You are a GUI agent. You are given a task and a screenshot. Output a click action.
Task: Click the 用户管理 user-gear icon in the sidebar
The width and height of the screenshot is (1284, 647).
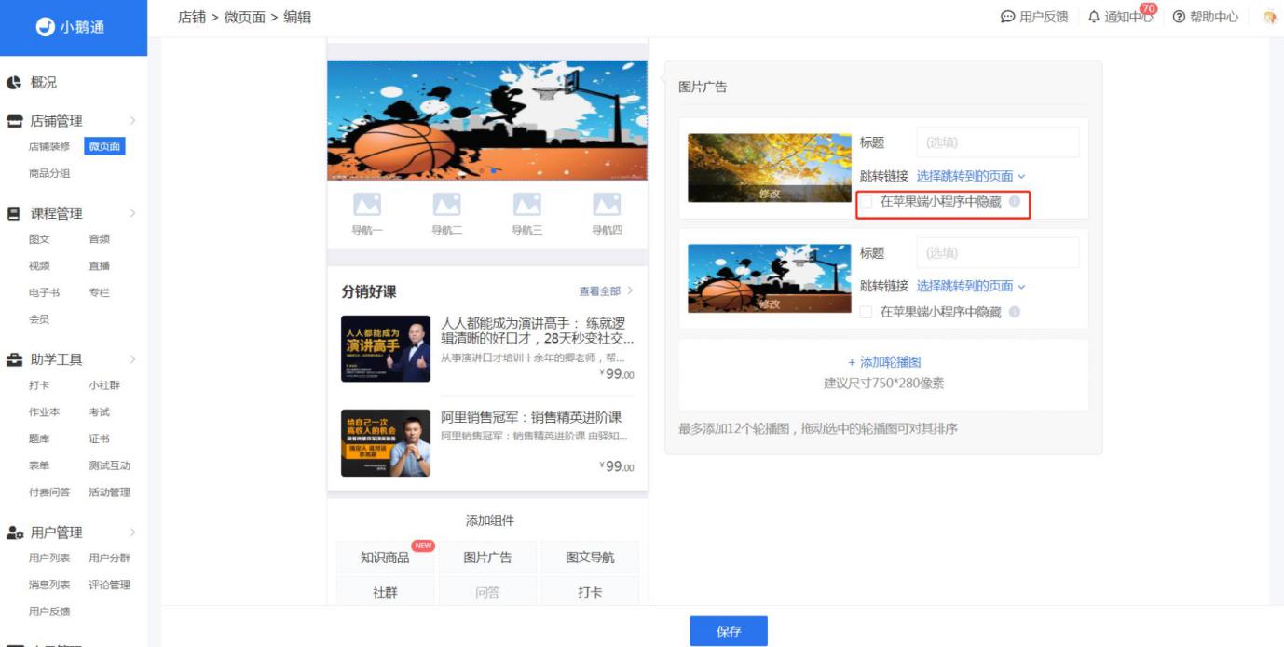click(16, 532)
